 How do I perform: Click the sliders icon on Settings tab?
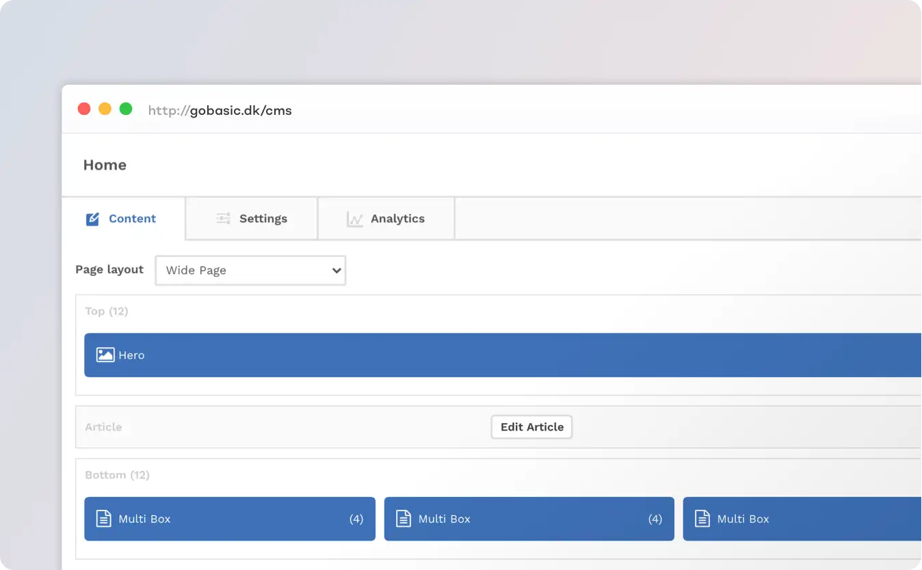coord(223,219)
